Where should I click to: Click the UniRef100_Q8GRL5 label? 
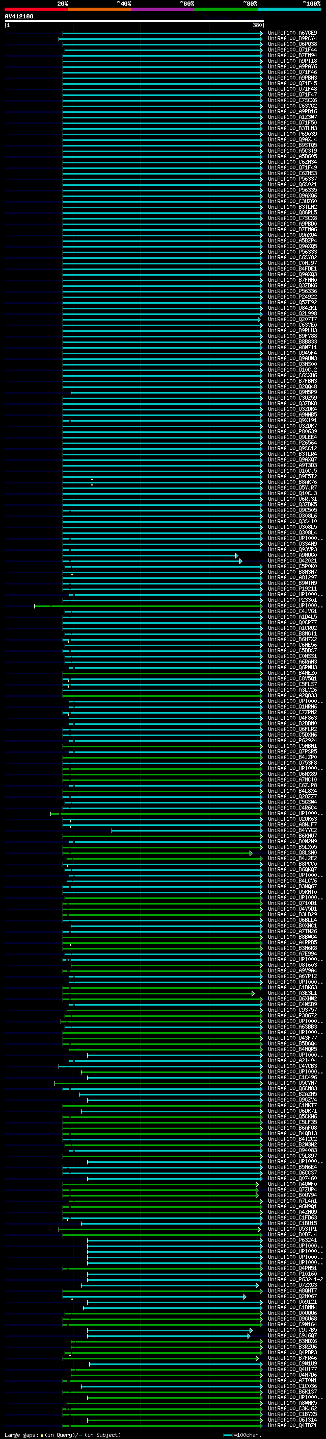292,213
